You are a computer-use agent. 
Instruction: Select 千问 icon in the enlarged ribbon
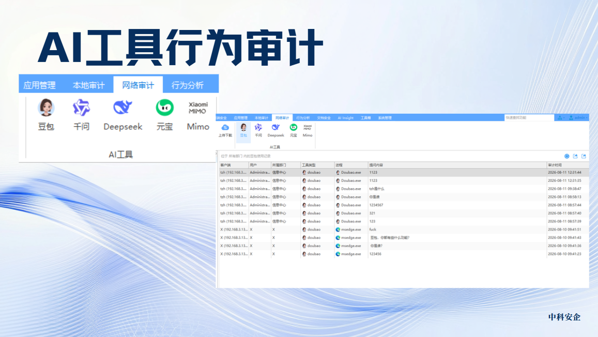pos(81,108)
